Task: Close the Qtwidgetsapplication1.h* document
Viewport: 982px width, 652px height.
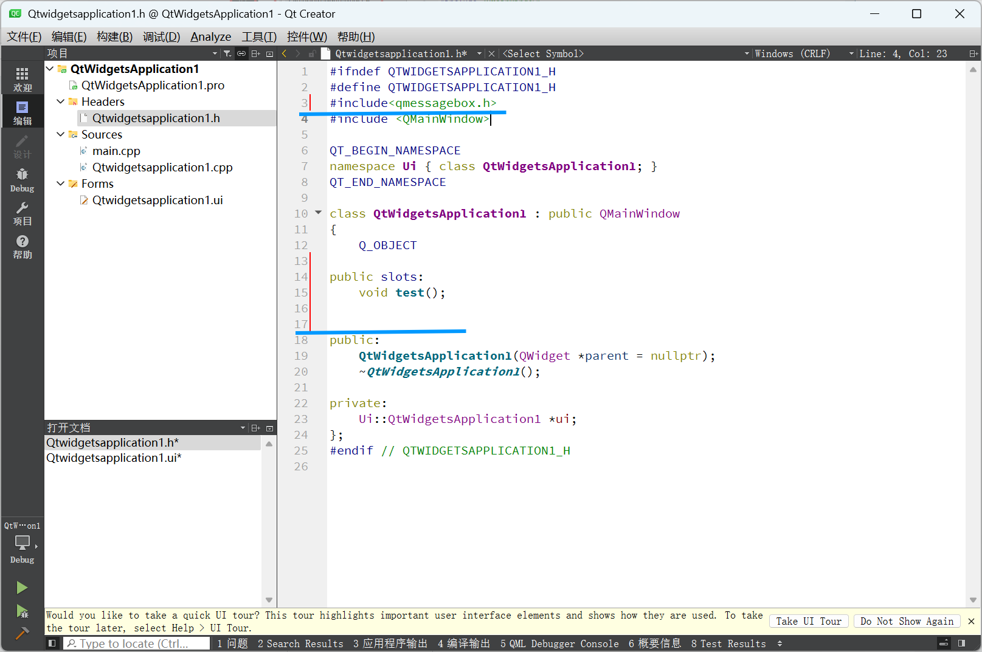Action: point(491,53)
